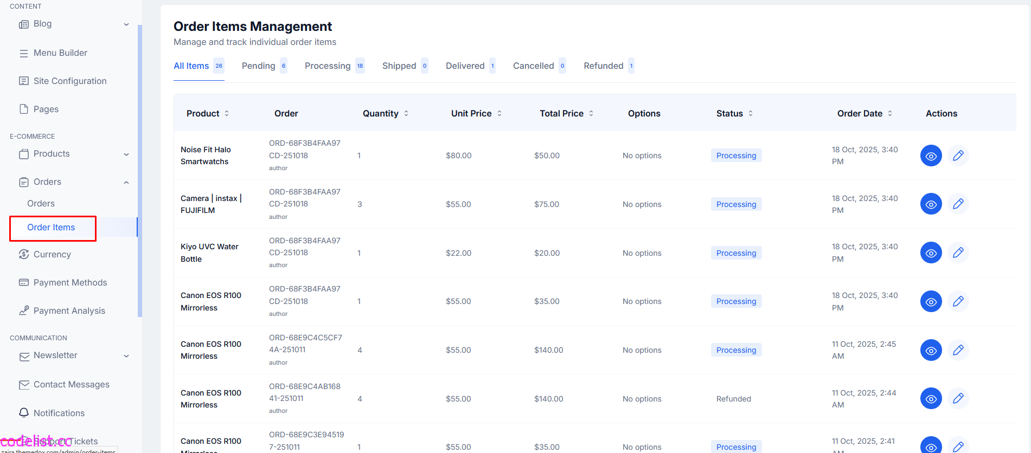Open the Menu Builder page

pyautogui.click(x=60, y=53)
